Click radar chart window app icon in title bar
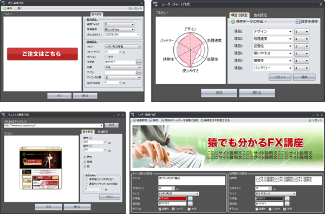325x214 pixels. [155, 4]
